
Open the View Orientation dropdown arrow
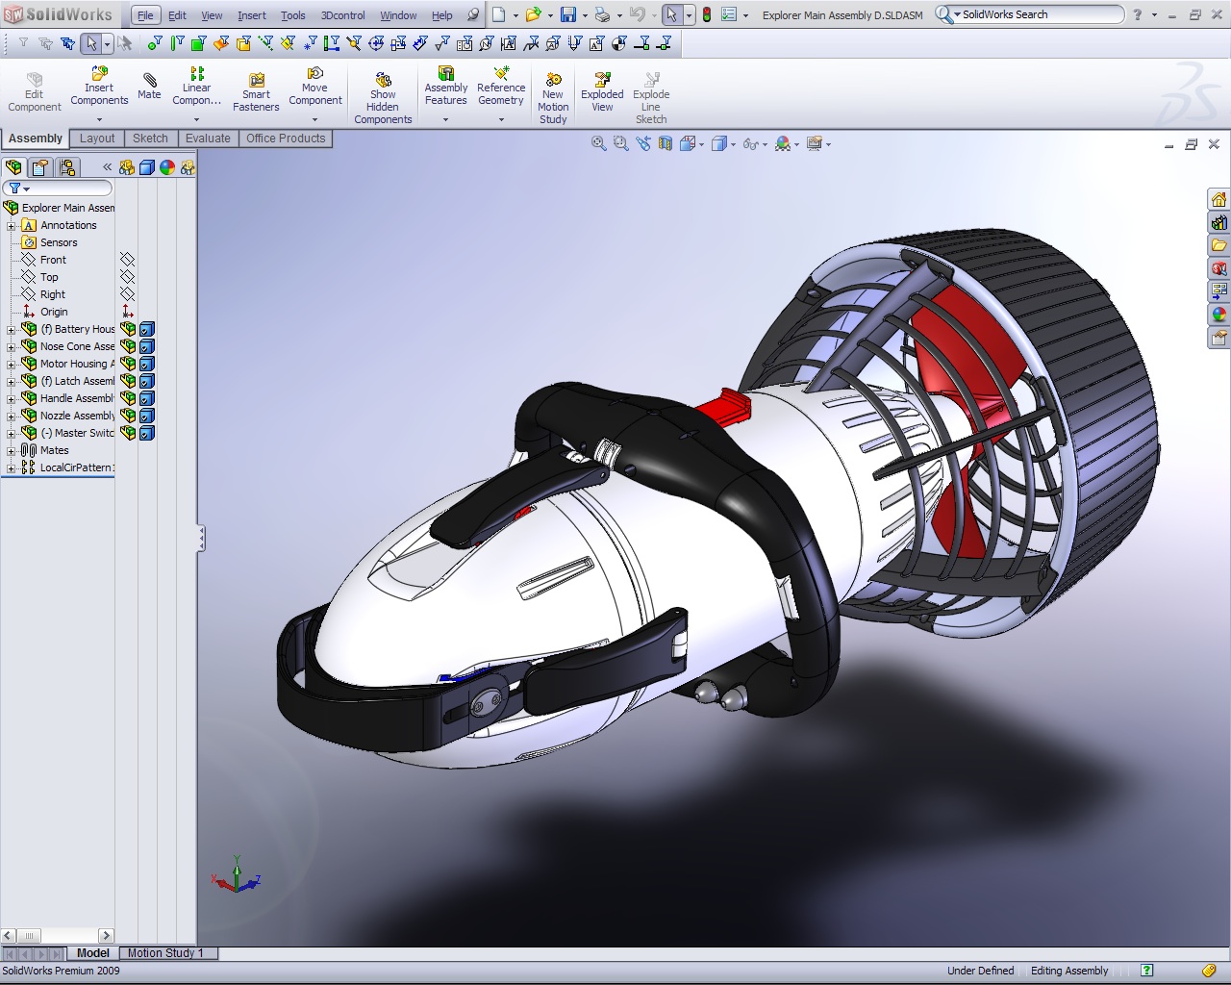point(701,143)
